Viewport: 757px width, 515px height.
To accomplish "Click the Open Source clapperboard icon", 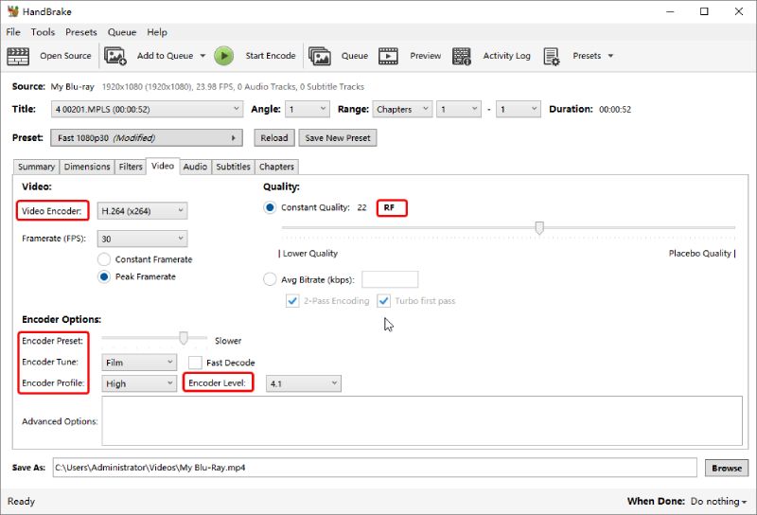I will pos(18,56).
